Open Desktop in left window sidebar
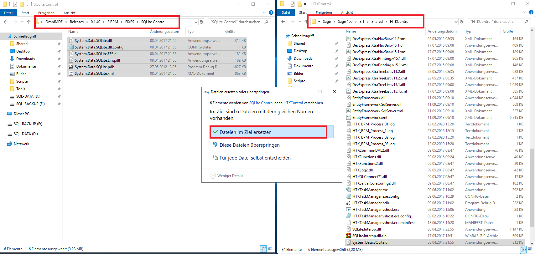Image resolution: width=535 pixels, height=254 pixels. 23,51
